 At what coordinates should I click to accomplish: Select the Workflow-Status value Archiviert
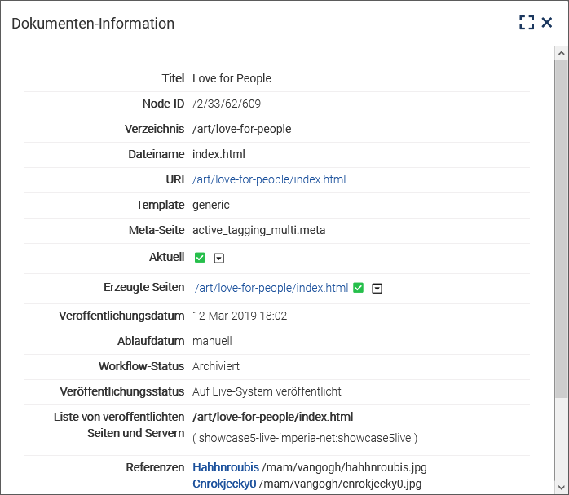click(216, 366)
